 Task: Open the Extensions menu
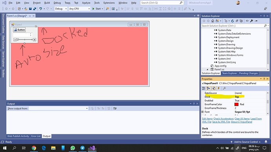[x=109, y=3]
